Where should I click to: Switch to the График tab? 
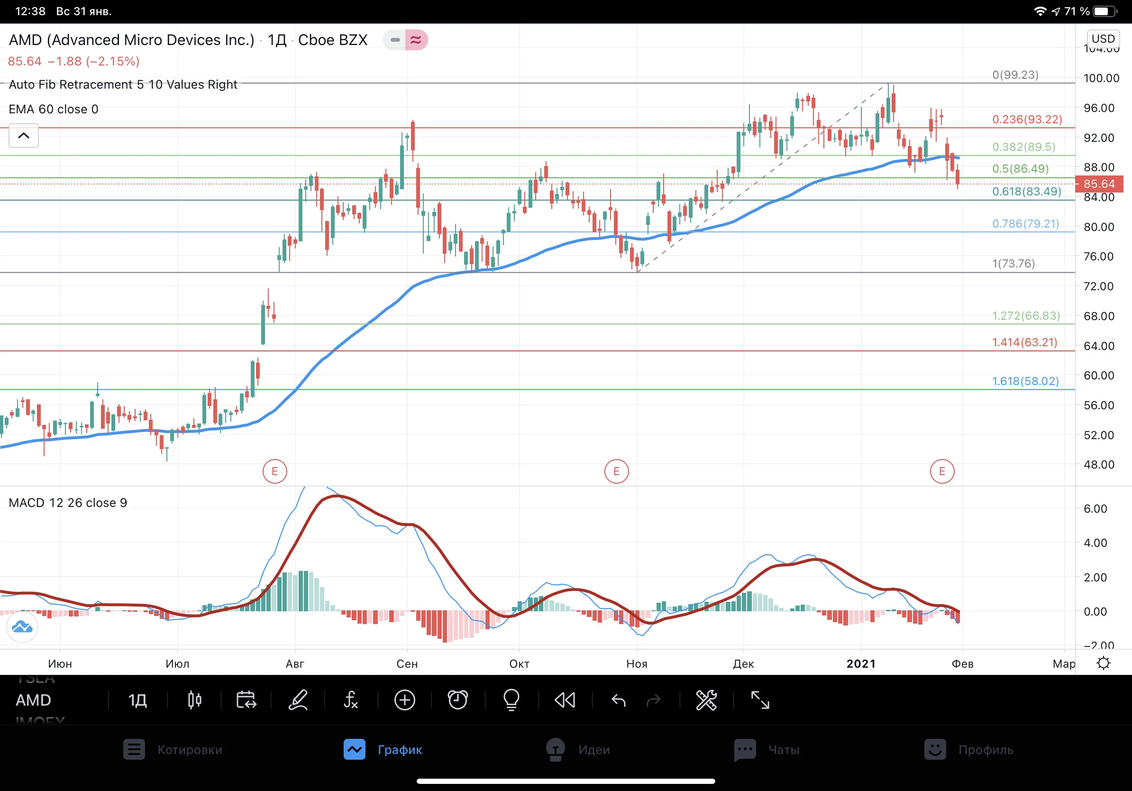(x=383, y=750)
